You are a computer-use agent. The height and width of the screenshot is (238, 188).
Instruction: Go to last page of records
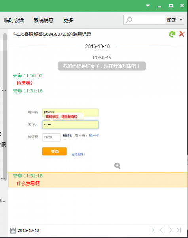tap(179, 230)
